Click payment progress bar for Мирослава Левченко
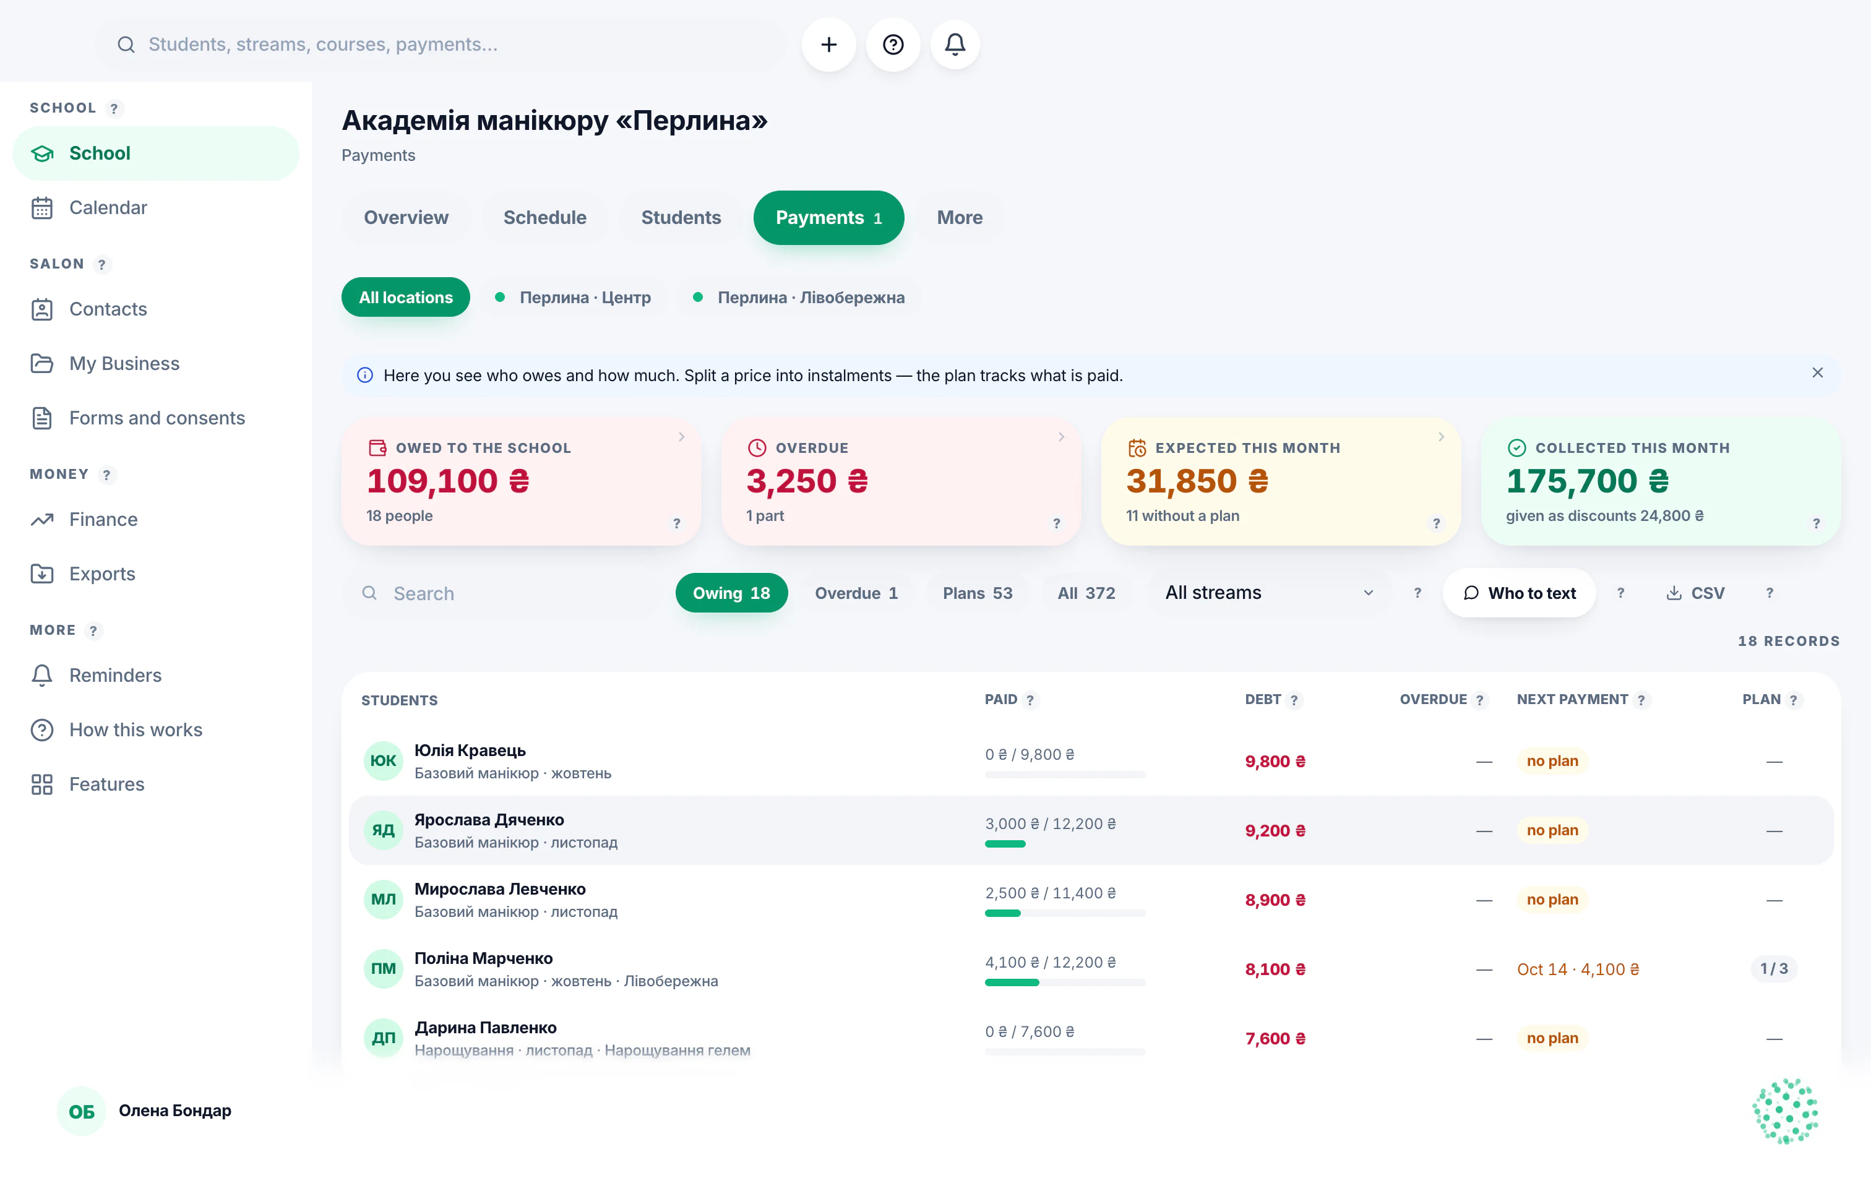The image size is (1871, 1178). click(x=1064, y=914)
